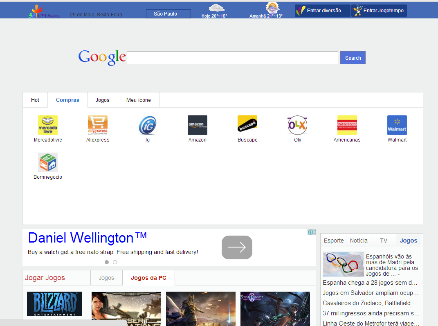Open the Jogar Jogos heading link
The image size is (438, 326).
pyautogui.click(x=45, y=278)
